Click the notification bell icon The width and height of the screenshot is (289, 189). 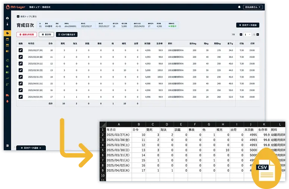click(x=239, y=7)
